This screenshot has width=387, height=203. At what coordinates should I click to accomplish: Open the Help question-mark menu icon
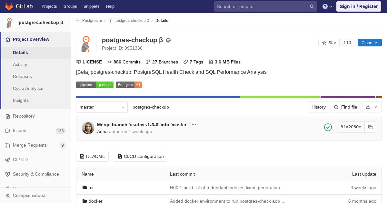coord(325,6)
